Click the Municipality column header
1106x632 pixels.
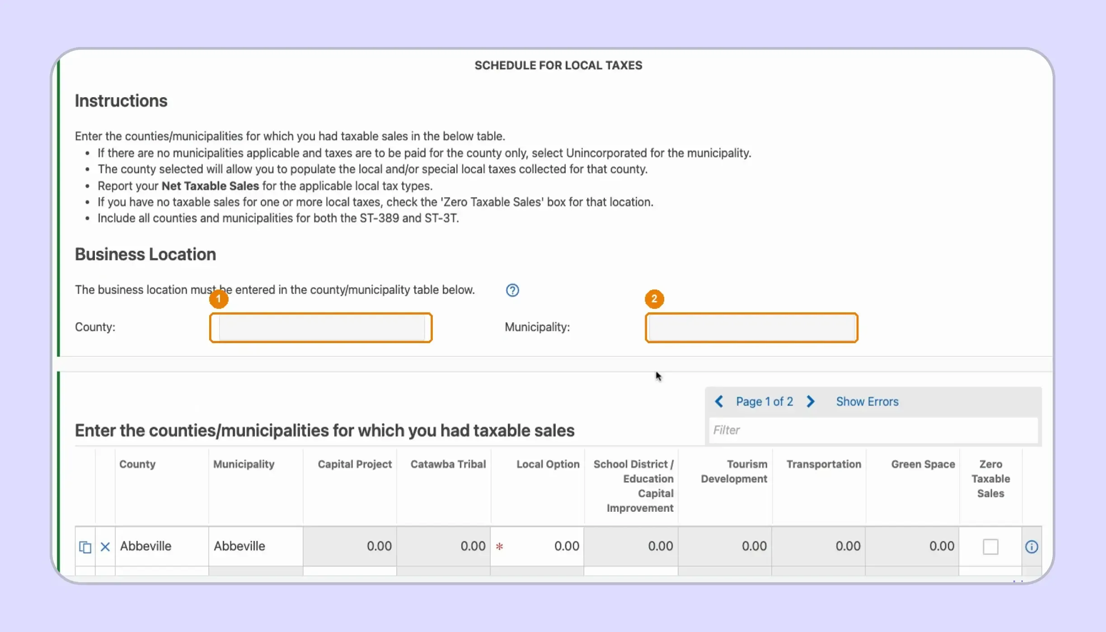point(244,464)
